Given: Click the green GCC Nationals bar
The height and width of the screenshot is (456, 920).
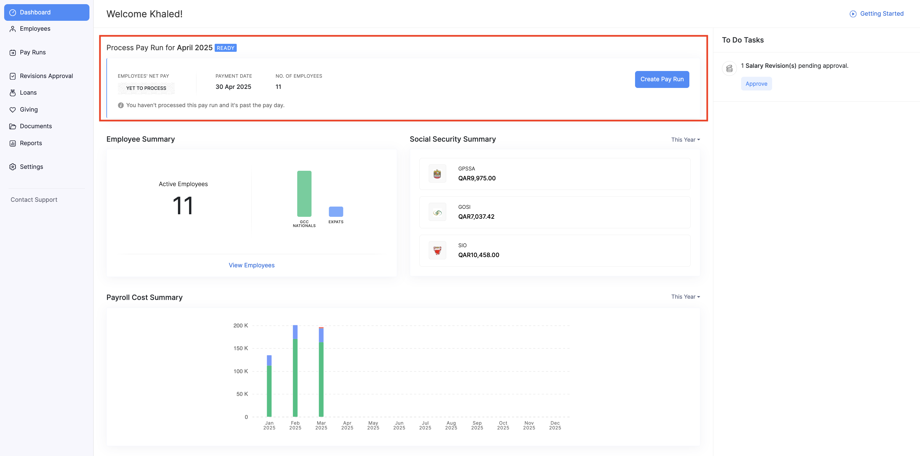Looking at the screenshot, I should point(304,193).
